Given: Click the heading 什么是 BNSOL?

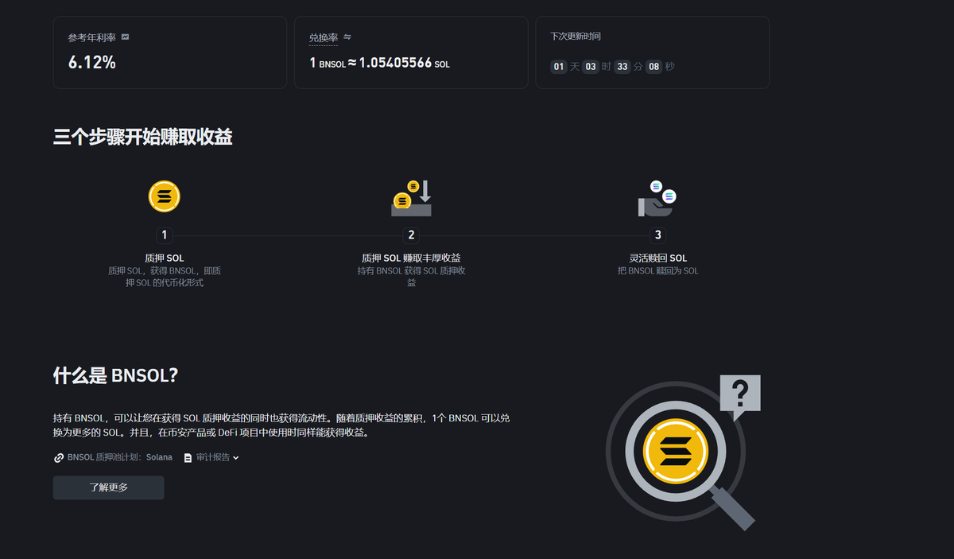Looking at the screenshot, I should (115, 375).
